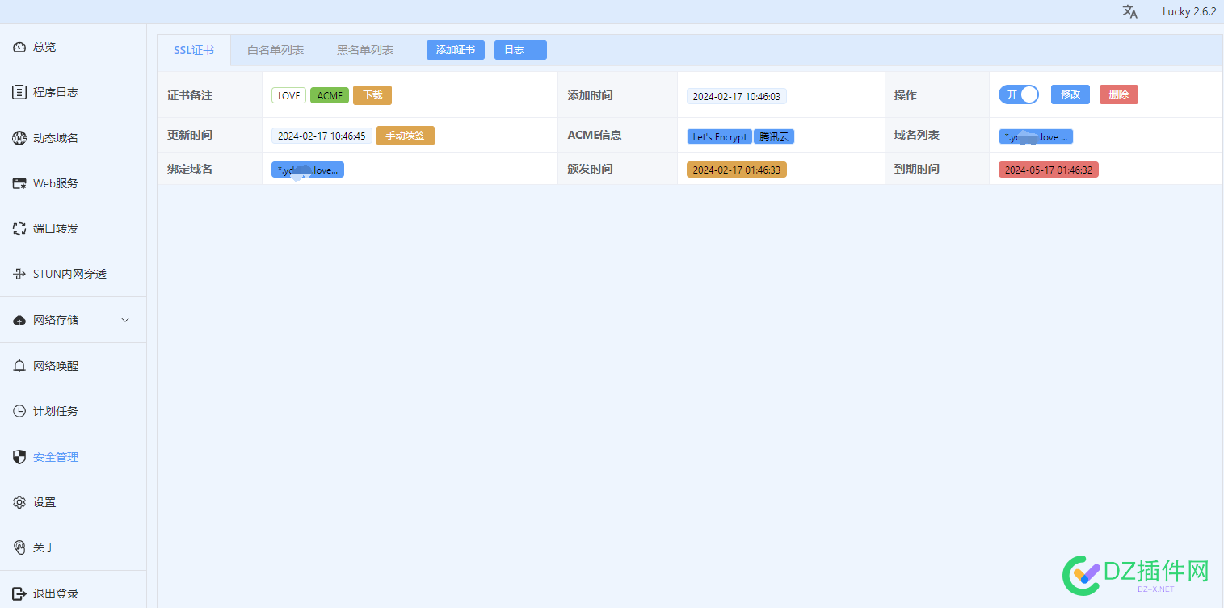Open the 程序日志 menu item
This screenshot has height=608, width=1224.
[x=73, y=92]
